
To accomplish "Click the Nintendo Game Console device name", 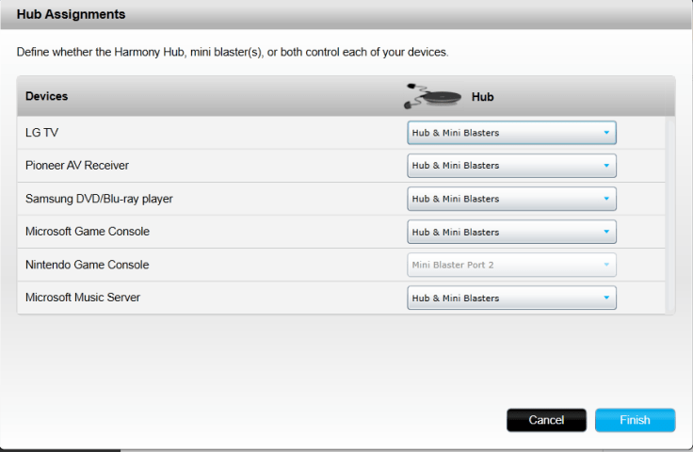I will click(87, 265).
